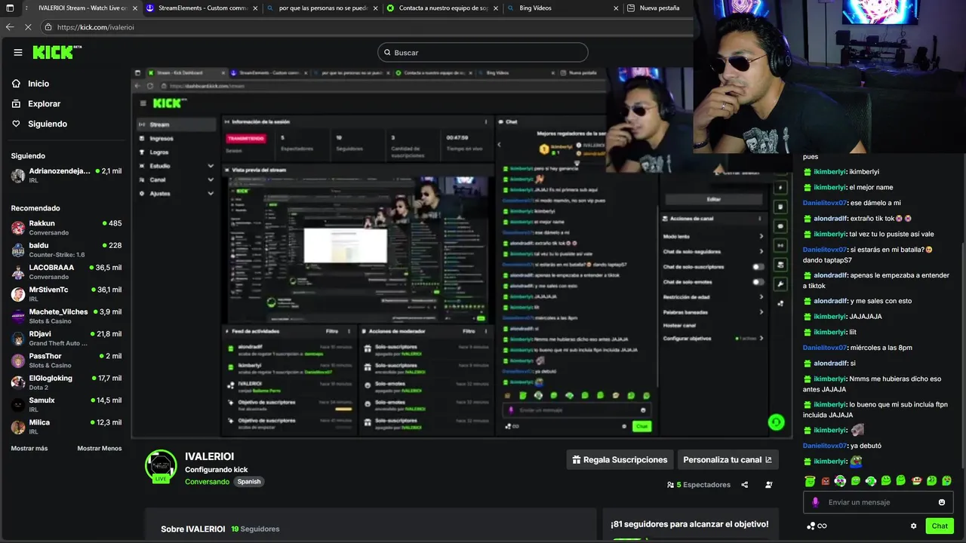Open recommended channel ElGlogloking
966x543 pixels.
[66, 382]
